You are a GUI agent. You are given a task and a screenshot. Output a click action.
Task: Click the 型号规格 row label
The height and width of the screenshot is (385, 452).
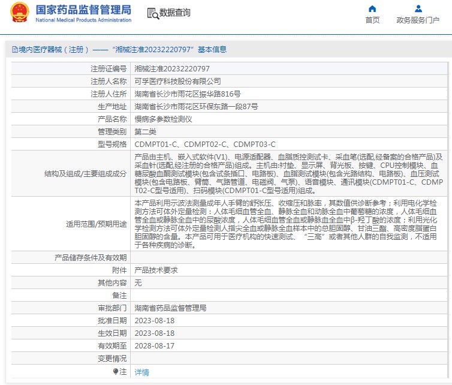click(112, 144)
